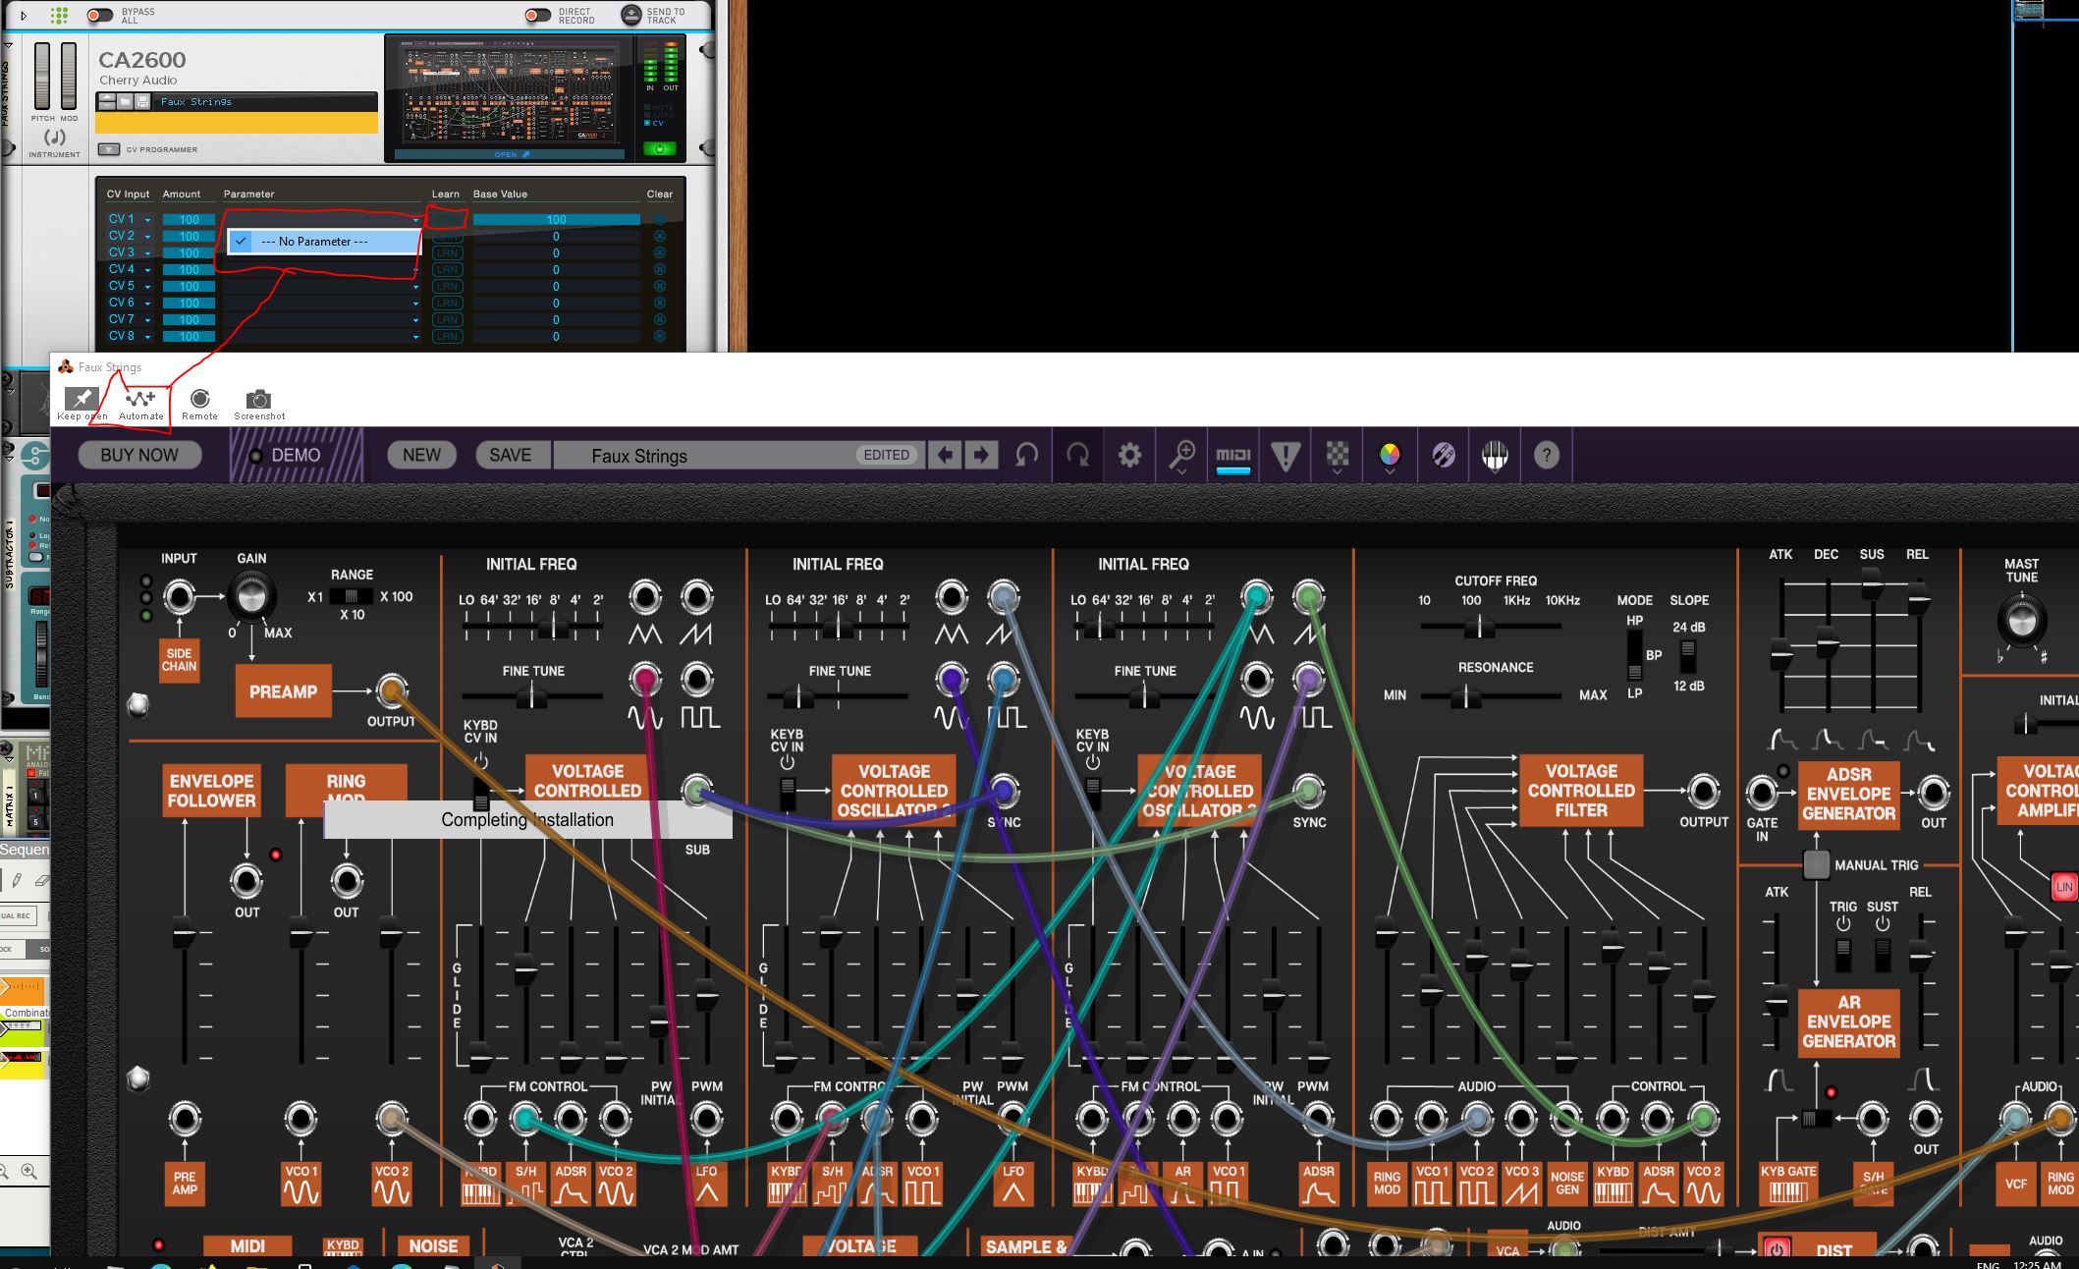Viewport: 2079px width, 1269px height.
Task: Click the CV 1 Base Value 100
Action: 556,219
